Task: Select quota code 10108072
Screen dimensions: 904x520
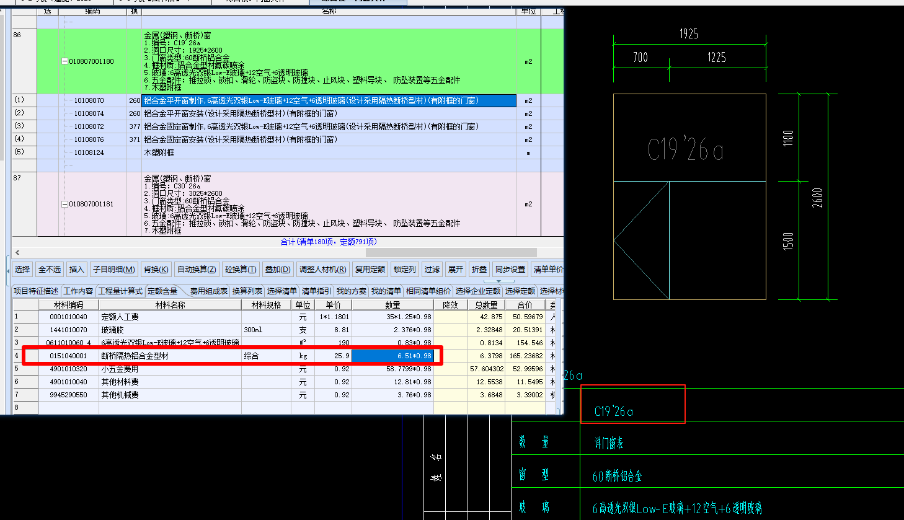Action: click(89, 126)
